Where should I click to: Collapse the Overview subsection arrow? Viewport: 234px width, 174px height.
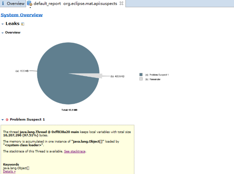pos(2,33)
